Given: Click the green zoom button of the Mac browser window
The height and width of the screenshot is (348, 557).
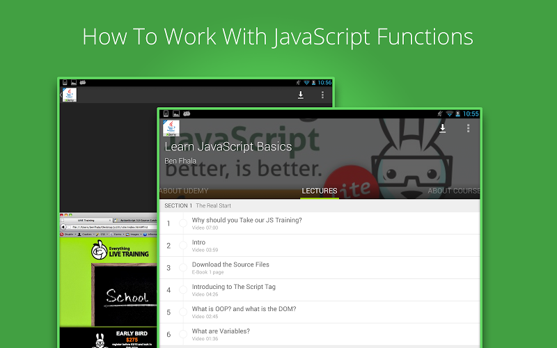Looking at the screenshot, I should [x=70, y=215].
